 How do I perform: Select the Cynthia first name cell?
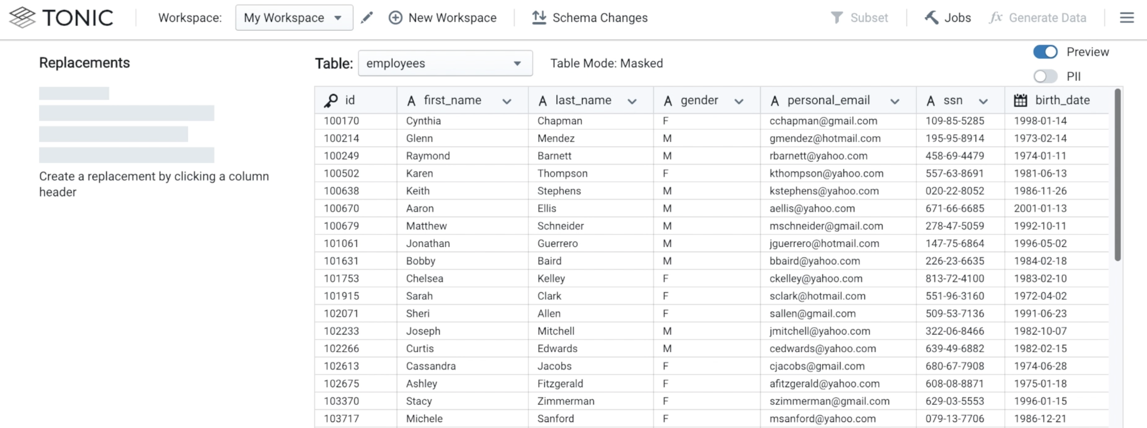pos(423,121)
